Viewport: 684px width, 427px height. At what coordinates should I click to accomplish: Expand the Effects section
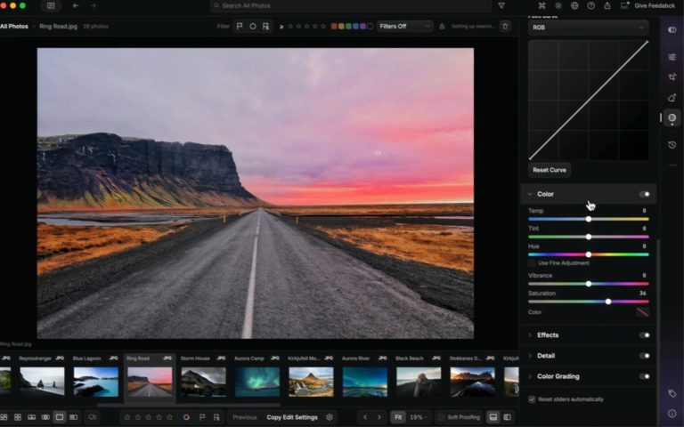click(530, 335)
